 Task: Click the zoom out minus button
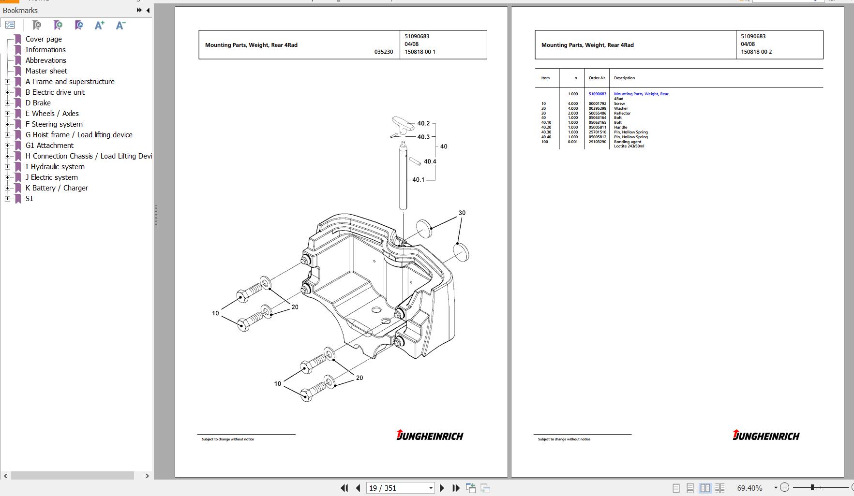pos(785,487)
